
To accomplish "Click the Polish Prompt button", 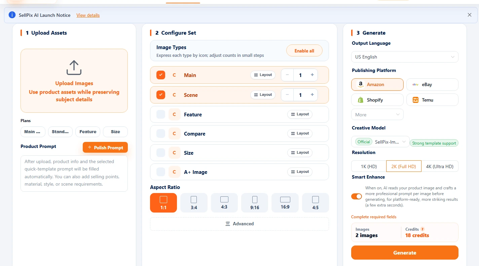I will pyautogui.click(x=105, y=148).
